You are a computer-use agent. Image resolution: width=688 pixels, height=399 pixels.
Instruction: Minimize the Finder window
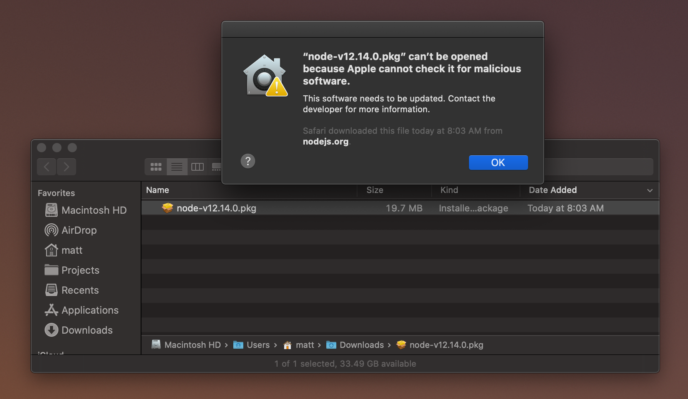(x=57, y=148)
